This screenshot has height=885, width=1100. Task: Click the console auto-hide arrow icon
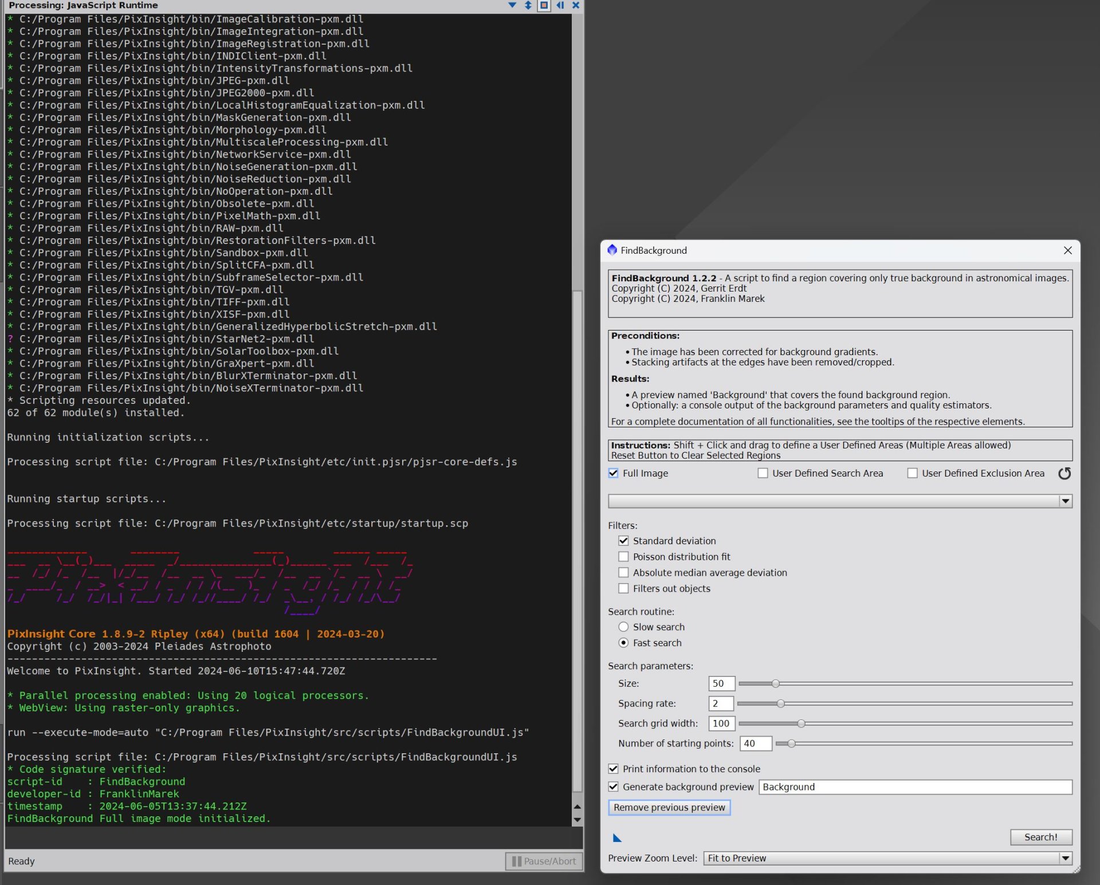[x=560, y=5]
